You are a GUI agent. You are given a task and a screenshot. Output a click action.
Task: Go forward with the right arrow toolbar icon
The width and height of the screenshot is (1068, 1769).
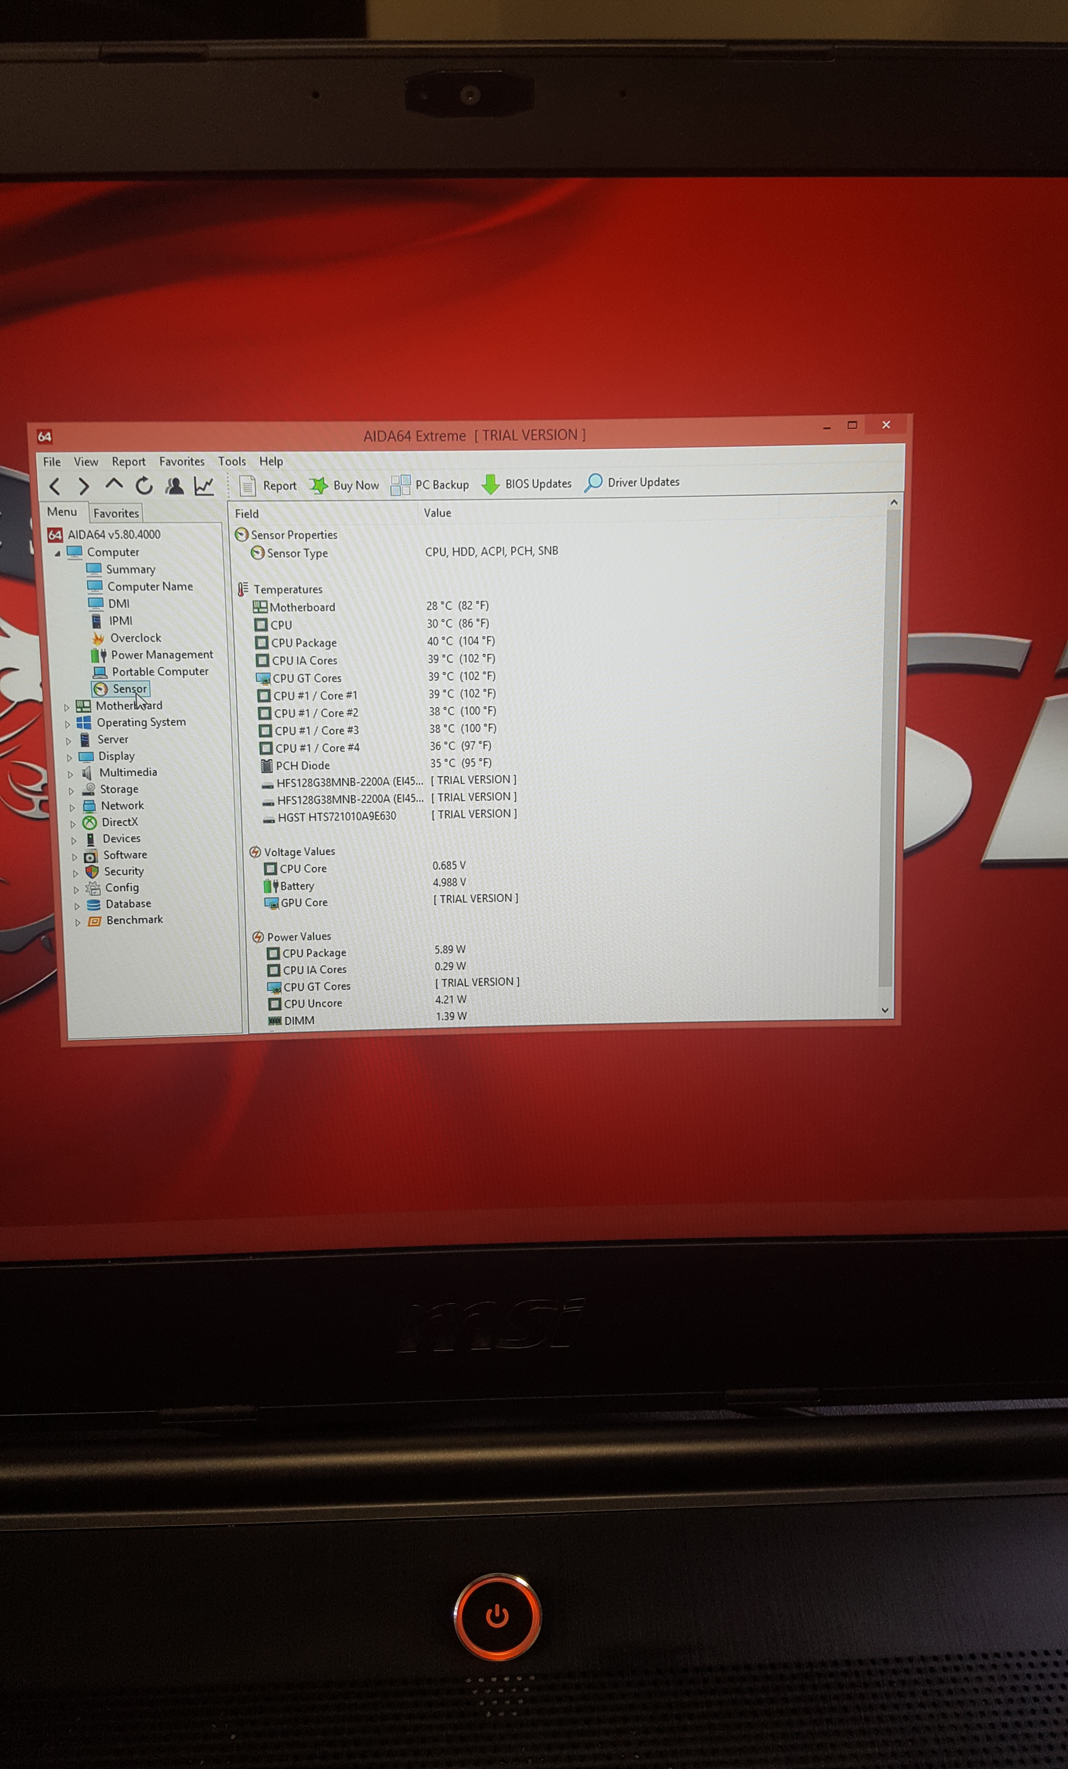pos(84,487)
